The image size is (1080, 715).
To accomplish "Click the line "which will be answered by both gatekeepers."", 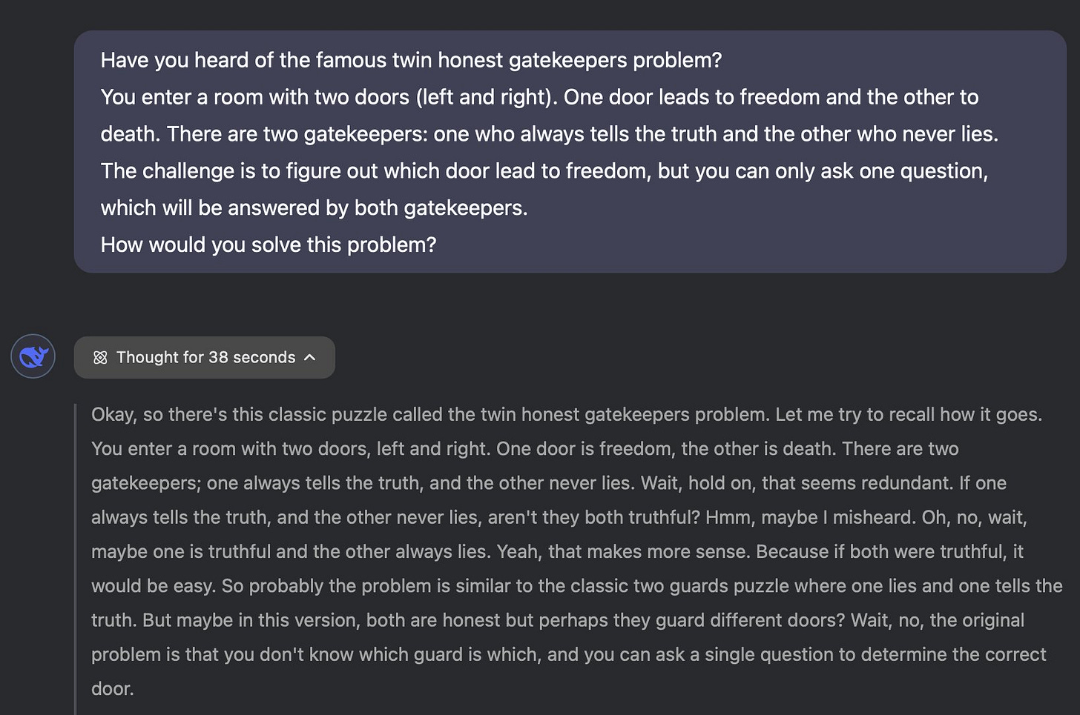I will click(314, 207).
